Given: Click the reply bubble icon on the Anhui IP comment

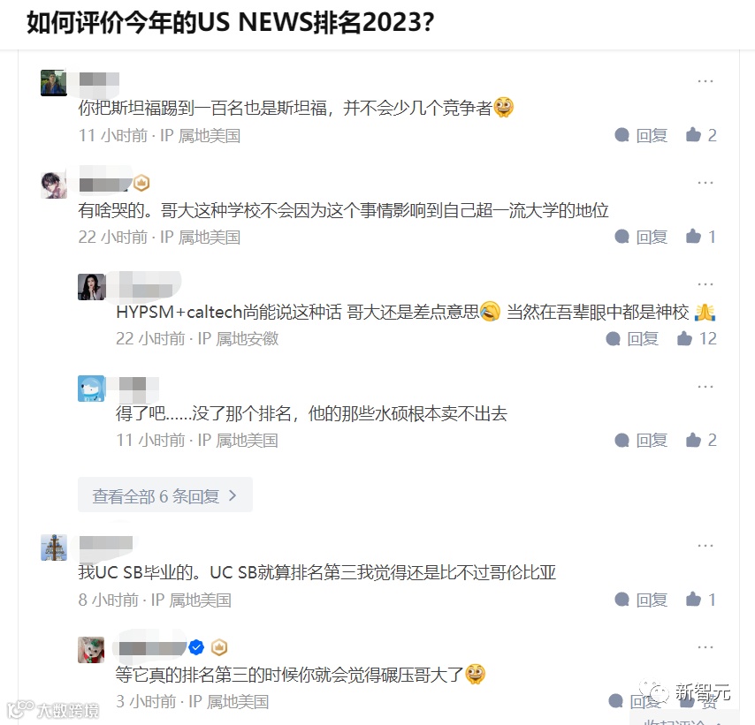Looking at the screenshot, I should coord(613,339).
